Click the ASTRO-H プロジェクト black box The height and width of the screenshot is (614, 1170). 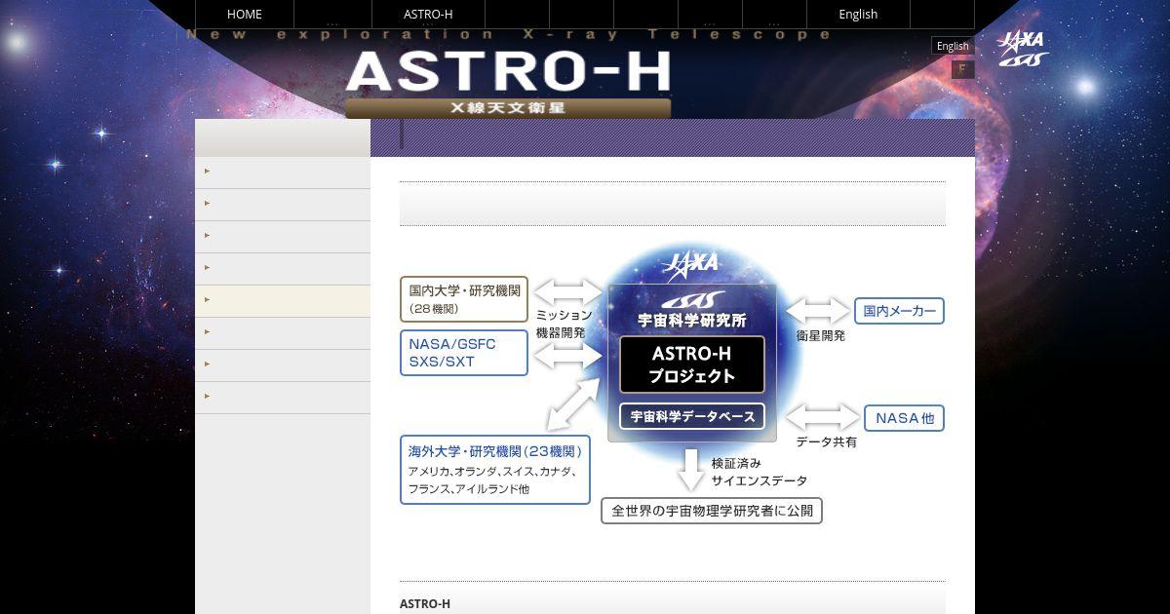[692, 365]
